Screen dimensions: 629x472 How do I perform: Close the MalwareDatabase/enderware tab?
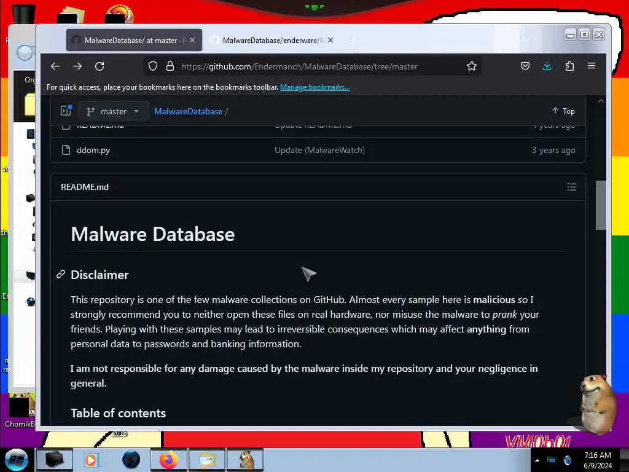[330, 40]
